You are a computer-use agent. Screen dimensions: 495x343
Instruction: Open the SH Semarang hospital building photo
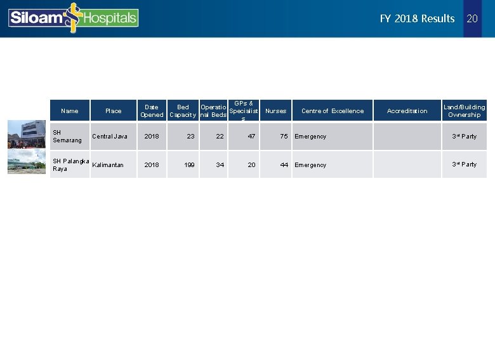click(27, 134)
